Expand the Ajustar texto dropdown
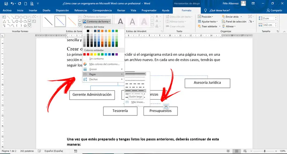Screen dimensions: 287x154 pyautogui.click(x=208, y=22)
